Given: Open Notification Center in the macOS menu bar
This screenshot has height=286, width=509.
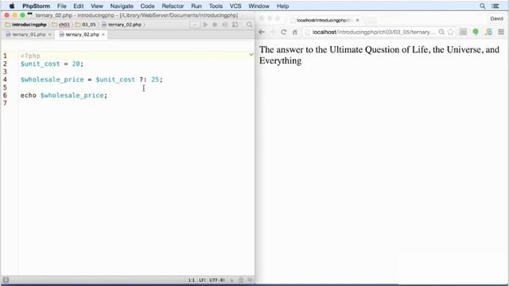Looking at the screenshot, I should coord(495,6).
